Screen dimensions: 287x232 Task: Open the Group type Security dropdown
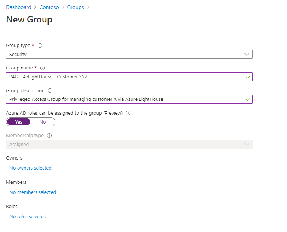coord(129,54)
